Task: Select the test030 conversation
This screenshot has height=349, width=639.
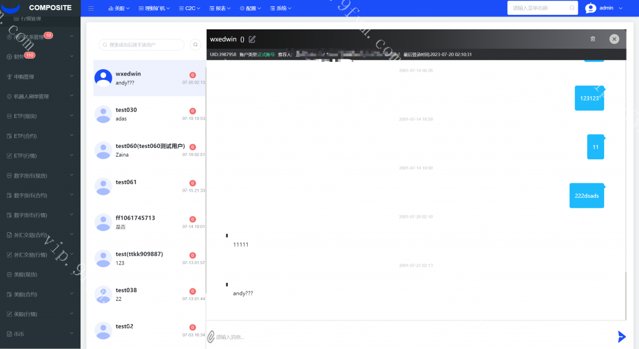Action: tap(149, 114)
